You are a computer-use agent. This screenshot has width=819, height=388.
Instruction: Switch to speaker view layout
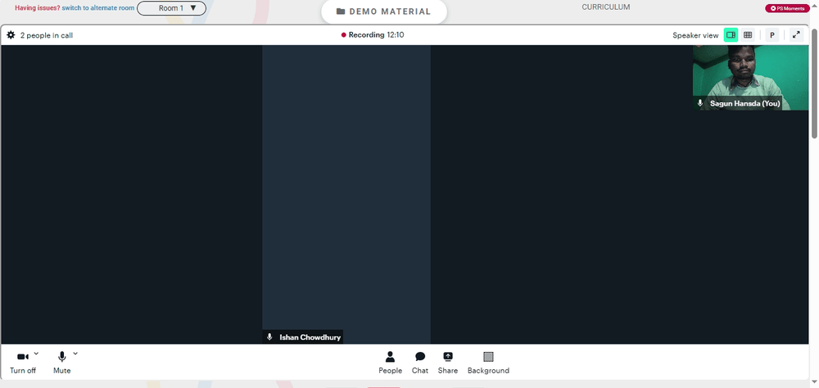(731, 35)
